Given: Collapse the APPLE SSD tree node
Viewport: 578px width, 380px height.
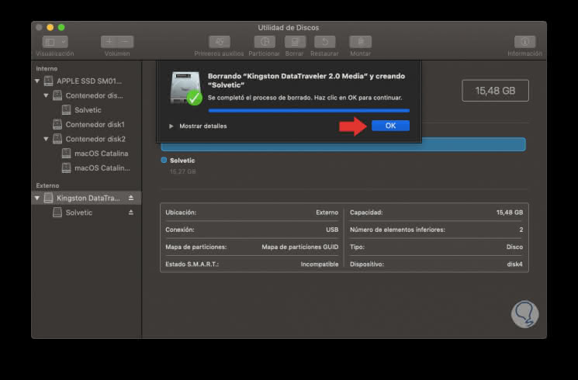Looking at the screenshot, I should coord(37,81).
